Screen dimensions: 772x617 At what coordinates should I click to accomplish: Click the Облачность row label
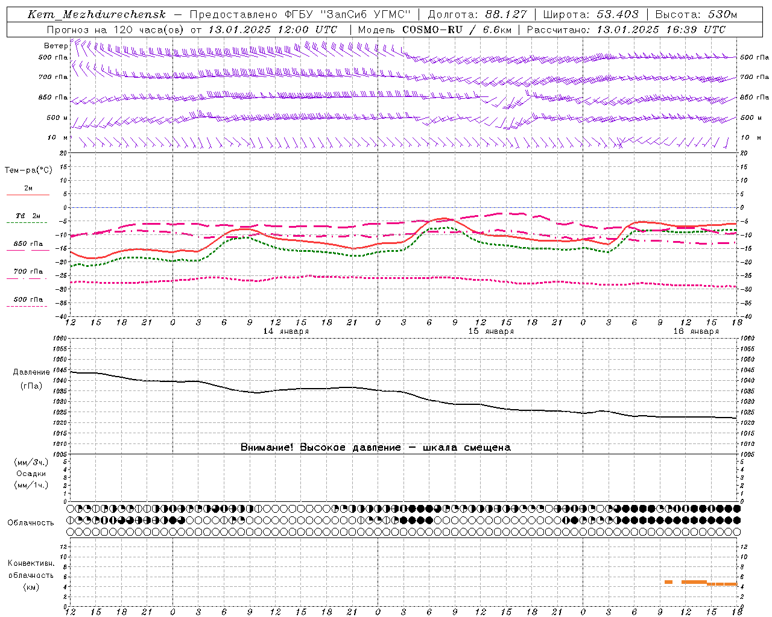[31, 522]
